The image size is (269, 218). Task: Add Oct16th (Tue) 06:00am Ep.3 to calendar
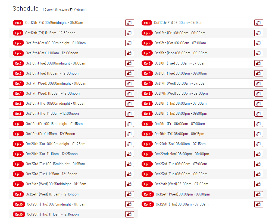pyautogui.click(x=258, y=63)
